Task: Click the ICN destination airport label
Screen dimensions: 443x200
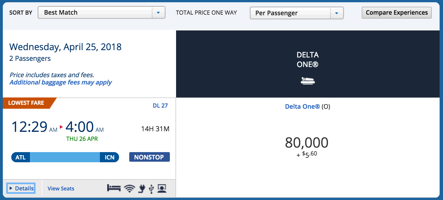Action: (x=109, y=157)
